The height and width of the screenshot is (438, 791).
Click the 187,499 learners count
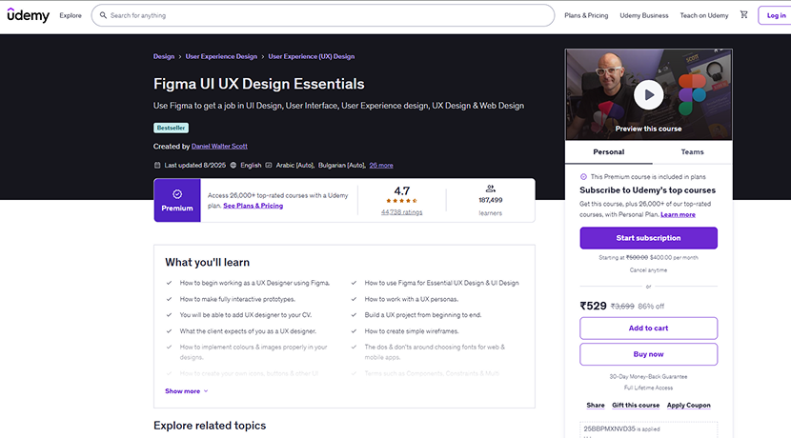tap(491, 200)
